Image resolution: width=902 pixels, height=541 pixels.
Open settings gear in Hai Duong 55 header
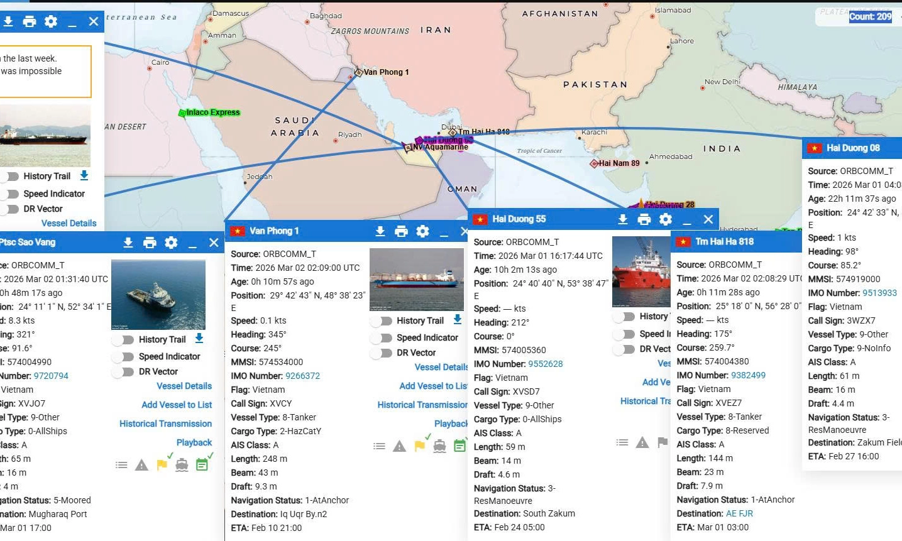tap(666, 219)
